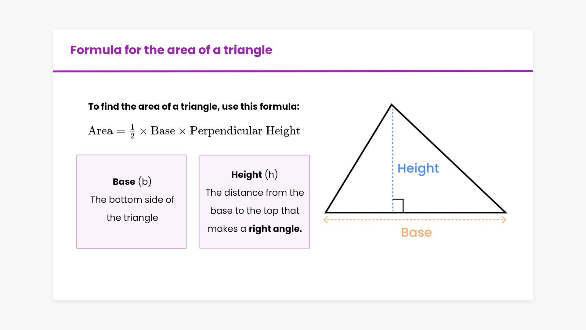586x330 pixels.
Task: Click the top vertex of the triangle
Action: (392, 105)
